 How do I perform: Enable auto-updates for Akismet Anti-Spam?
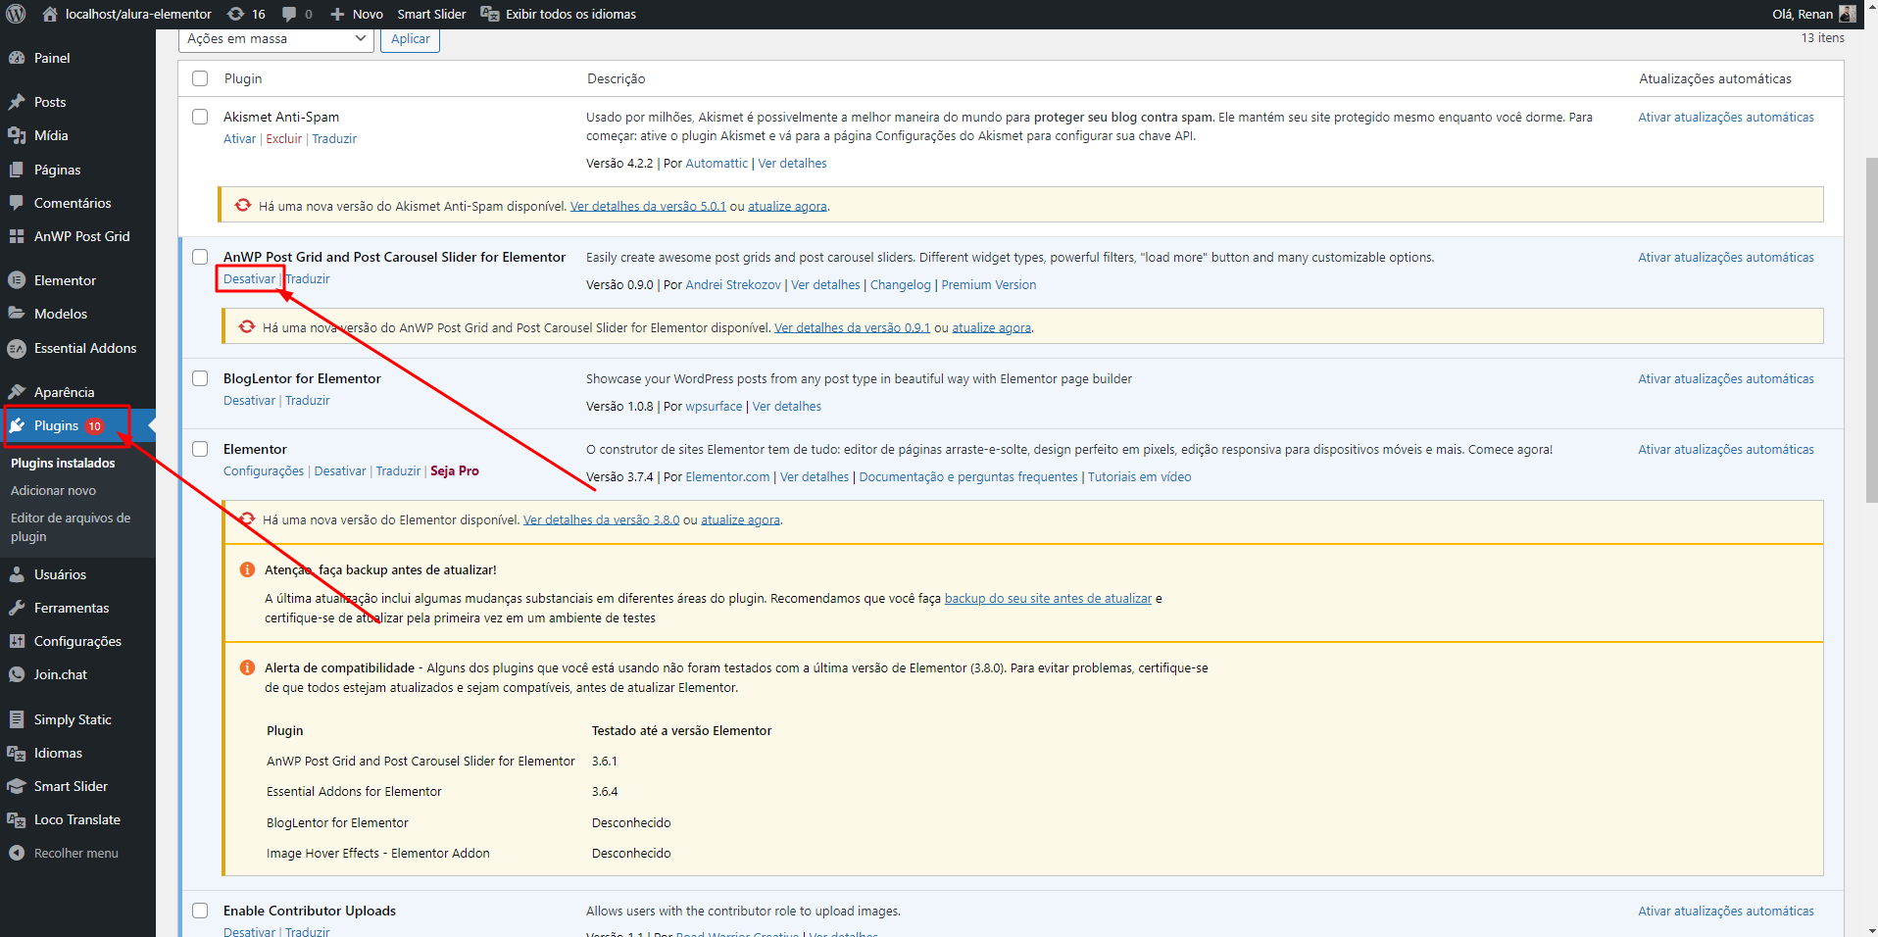click(1726, 117)
